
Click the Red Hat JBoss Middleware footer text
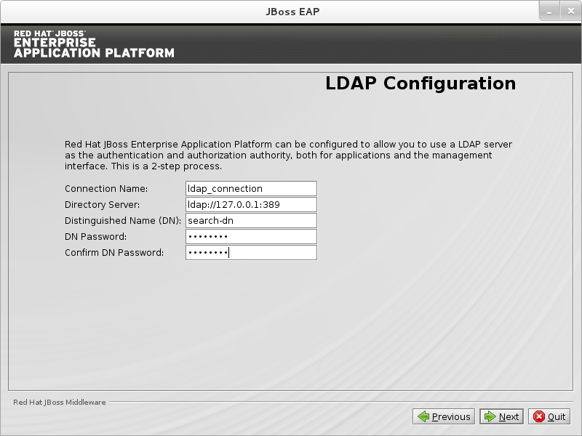tap(60, 402)
